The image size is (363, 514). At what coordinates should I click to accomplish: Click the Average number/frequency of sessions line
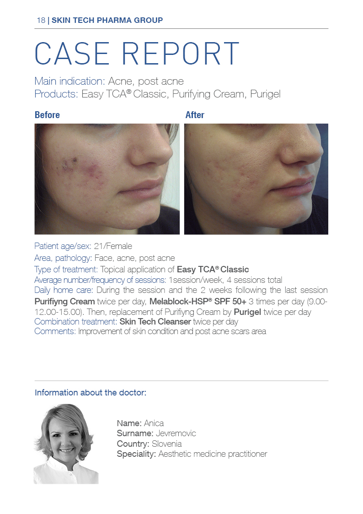[158, 280]
